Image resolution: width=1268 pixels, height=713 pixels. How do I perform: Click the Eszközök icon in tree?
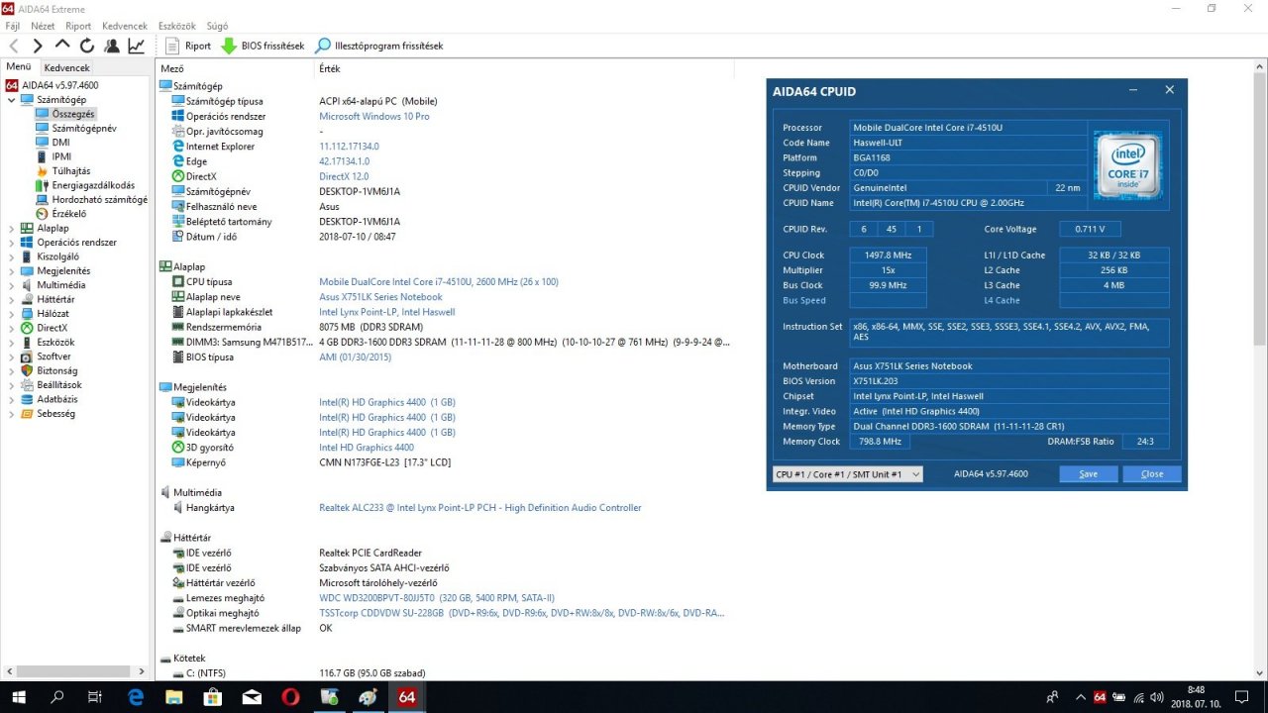(x=27, y=342)
